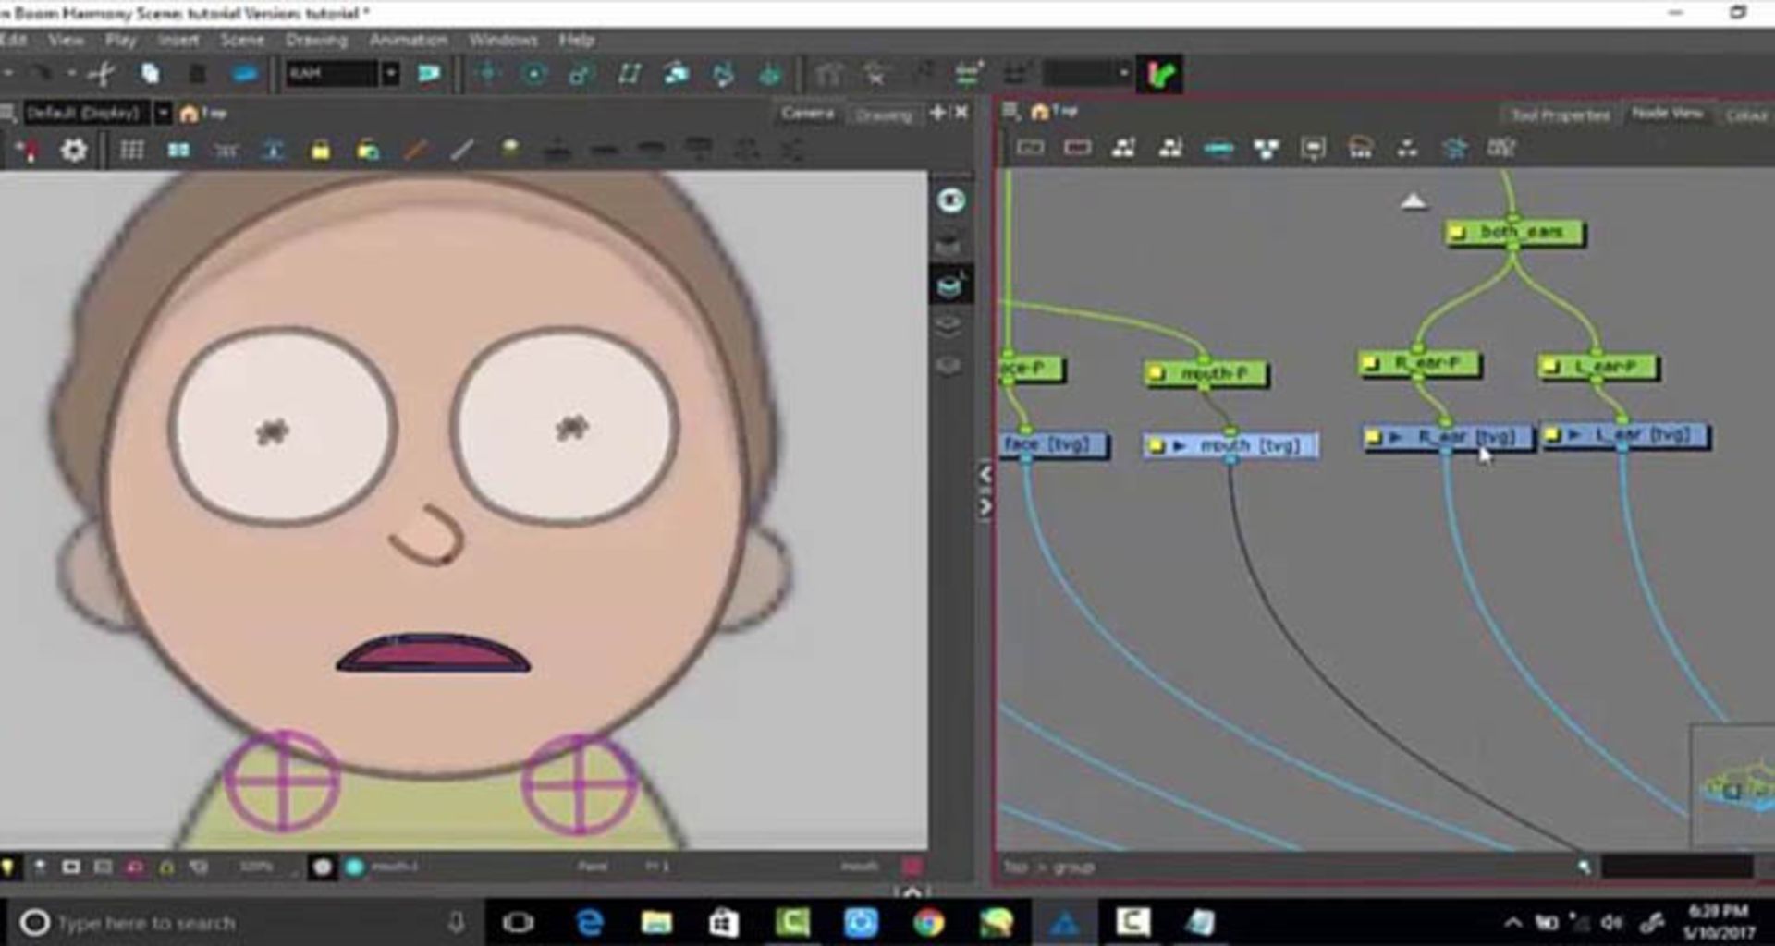Image resolution: width=1775 pixels, height=946 pixels.
Task: Select the Transform tool in the top toolbar
Action: click(x=487, y=74)
